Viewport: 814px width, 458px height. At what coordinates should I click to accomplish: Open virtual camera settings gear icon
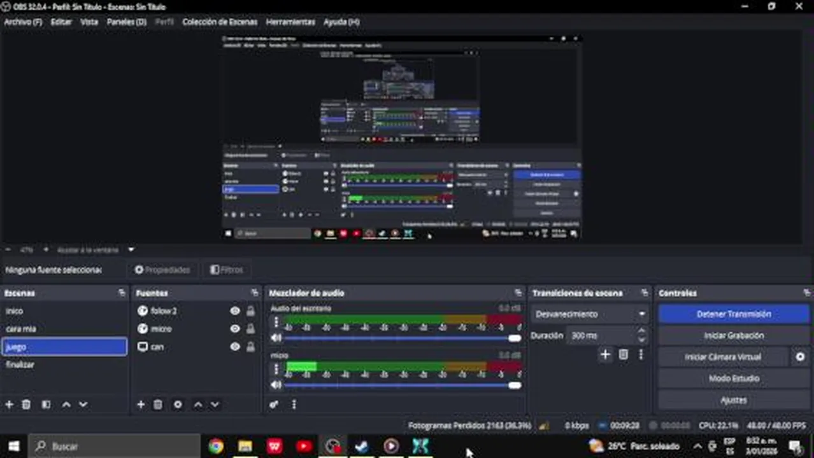click(x=800, y=357)
